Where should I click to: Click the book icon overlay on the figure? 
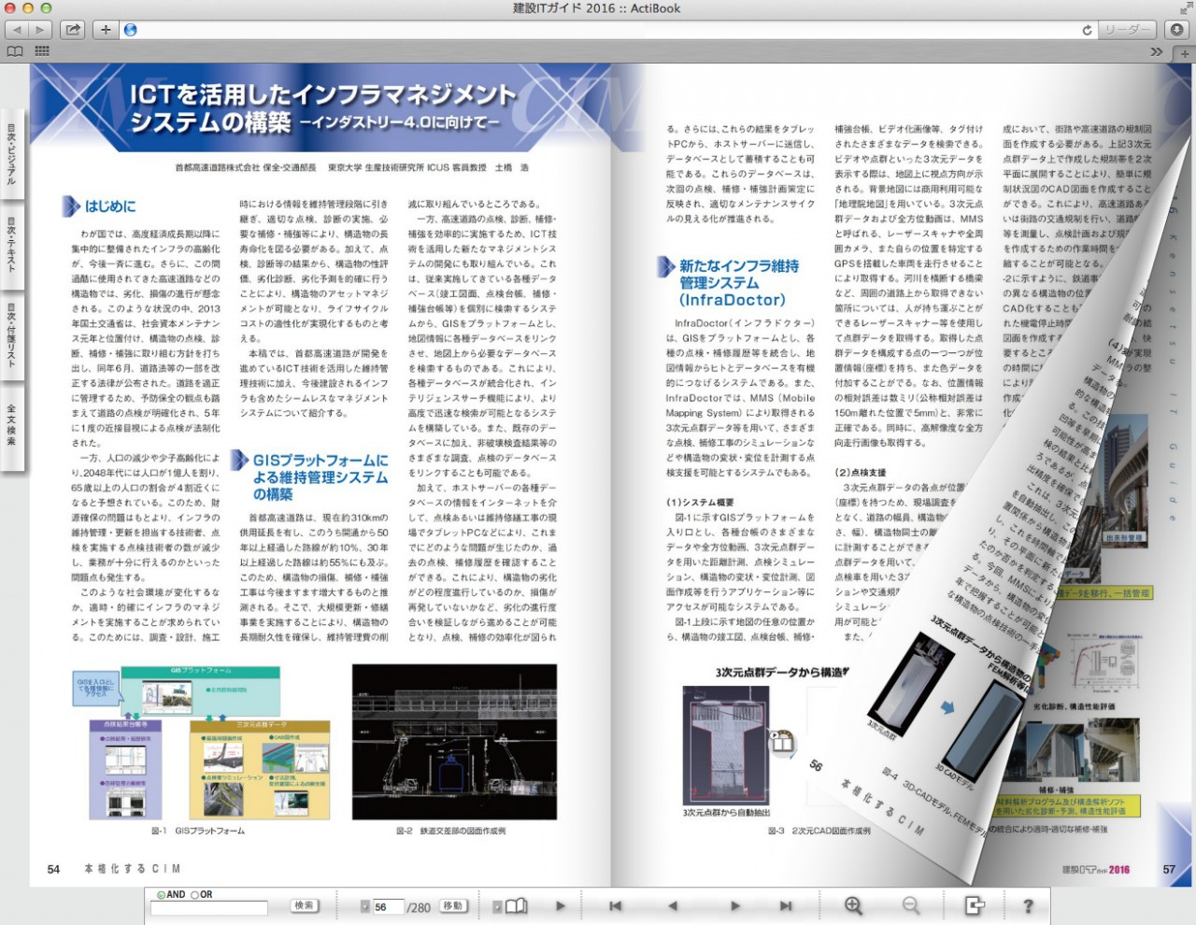tap(781, 742)
